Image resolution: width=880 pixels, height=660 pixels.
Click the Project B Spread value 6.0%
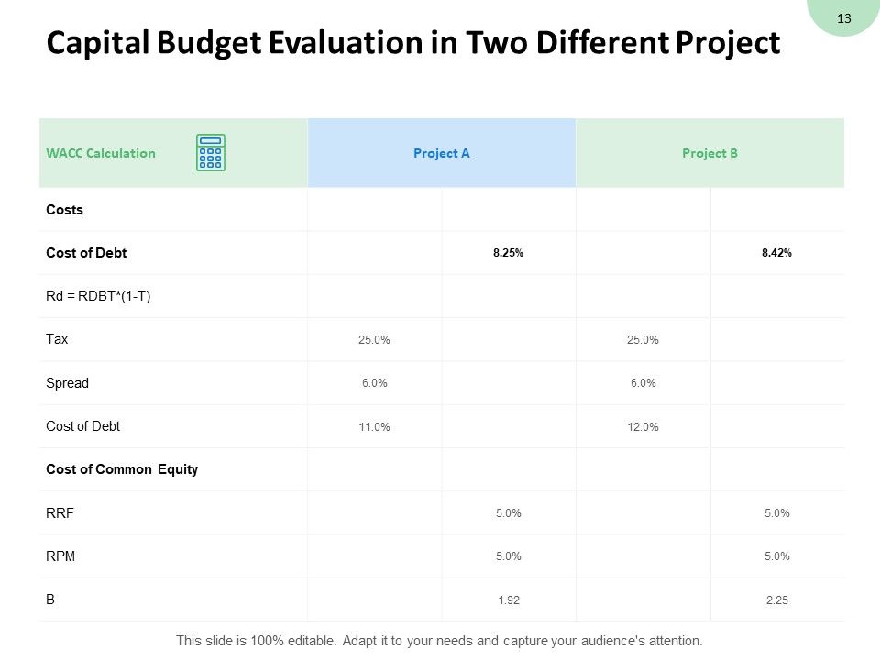(x=643, y=383)
